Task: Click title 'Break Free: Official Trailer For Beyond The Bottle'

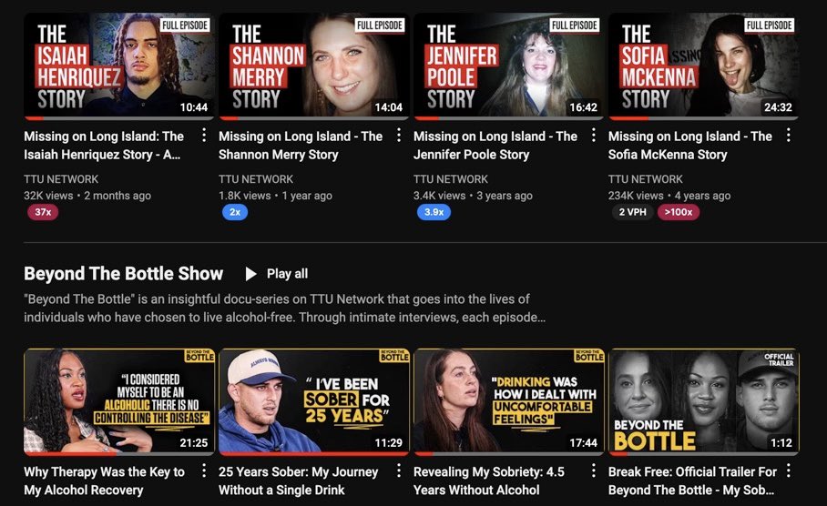Action: (x=692, y=481)
